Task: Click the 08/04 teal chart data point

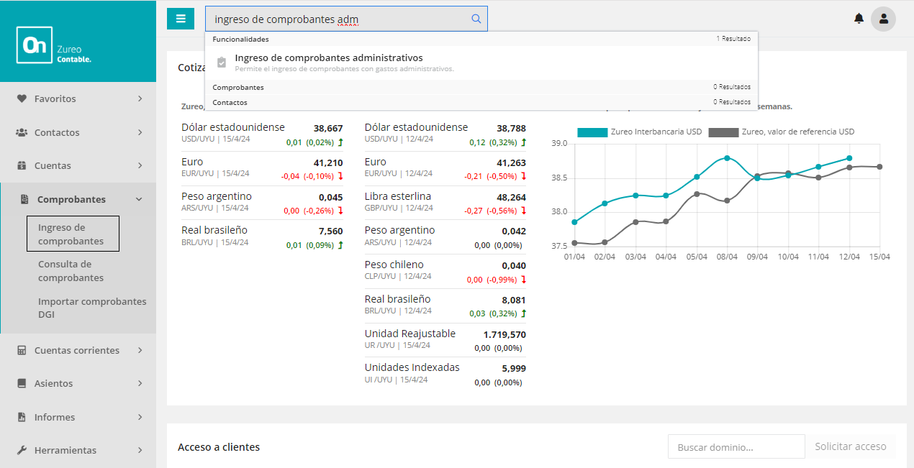Action: pyautogui.click(x=728, y=158)
